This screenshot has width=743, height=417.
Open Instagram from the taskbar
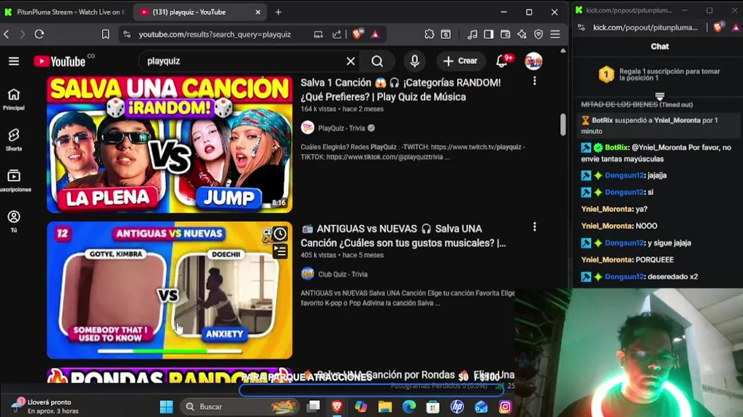coord(505,407)
